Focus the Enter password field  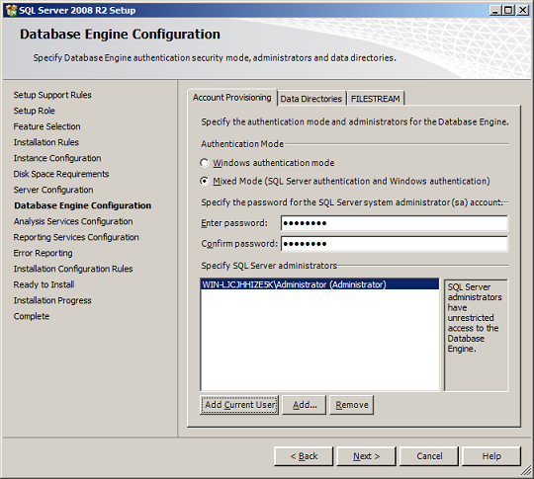coord(395,223)
